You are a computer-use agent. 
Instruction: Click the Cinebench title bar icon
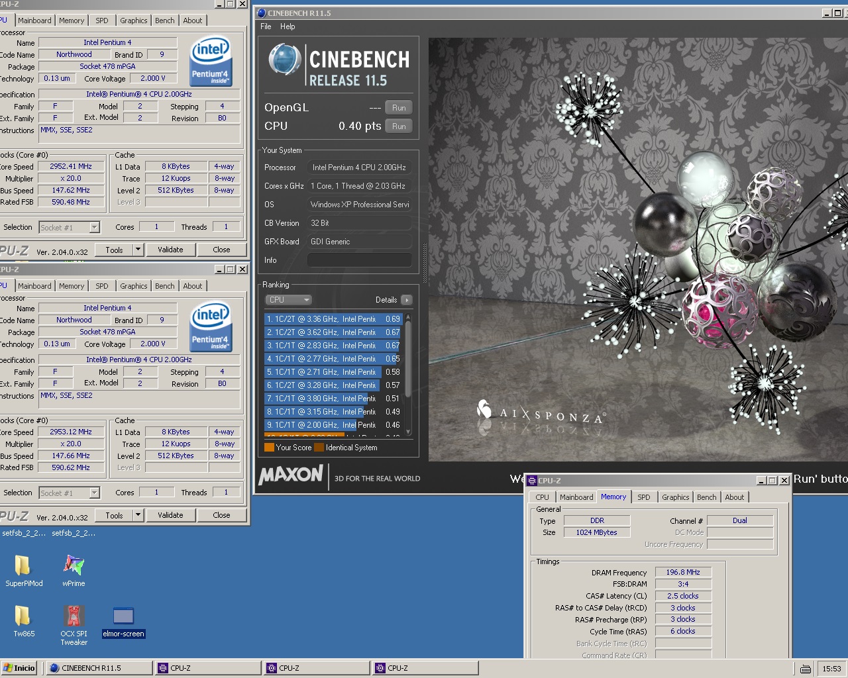pyautogui.click(x=261, y=13)
